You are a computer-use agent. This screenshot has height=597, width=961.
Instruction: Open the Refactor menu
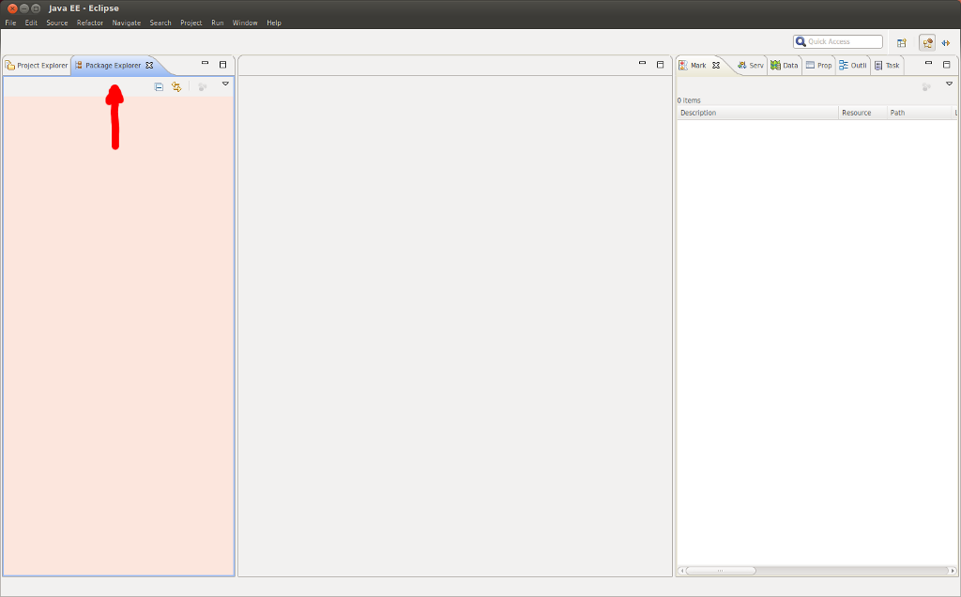coord(90,23)
